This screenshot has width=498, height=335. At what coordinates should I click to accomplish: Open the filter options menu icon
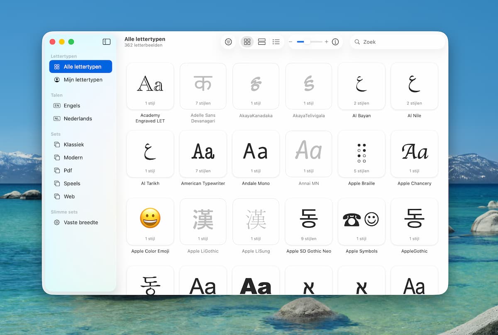point(228,42)
